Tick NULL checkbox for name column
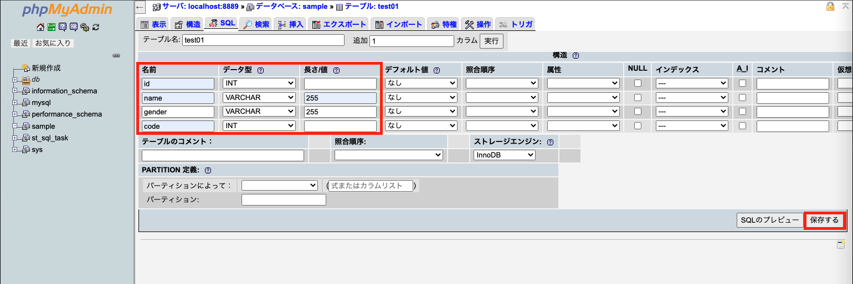The width and height of the screenshot is (853, 284). (x=638, y=98)
